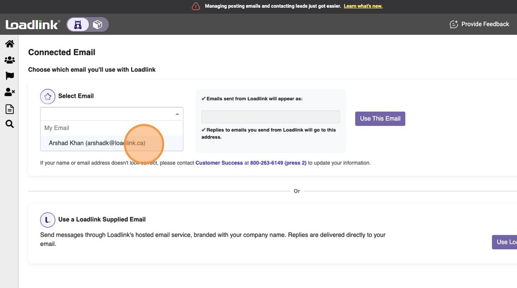The height and width of the screenshot is (288, 517).
Task: Click the Loadlink L icon near Supplied Email
Action: [x=48, y=220]
